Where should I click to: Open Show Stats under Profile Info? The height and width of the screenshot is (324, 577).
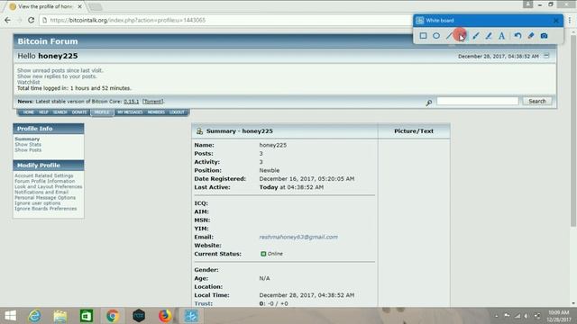tap(28, 144)
